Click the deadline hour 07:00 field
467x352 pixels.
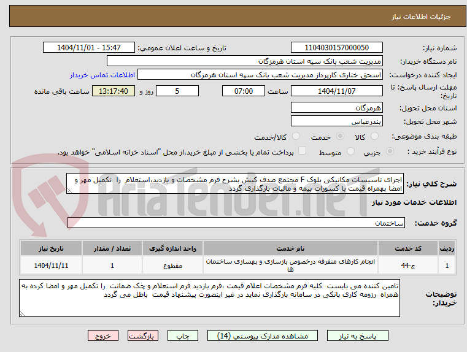(x=244, y=91)
